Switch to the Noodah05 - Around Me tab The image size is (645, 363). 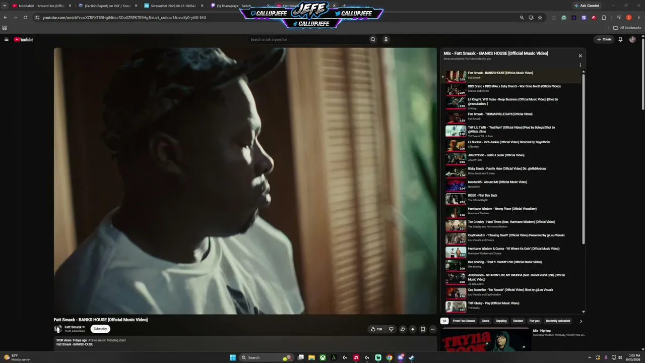tap(42, 6)
